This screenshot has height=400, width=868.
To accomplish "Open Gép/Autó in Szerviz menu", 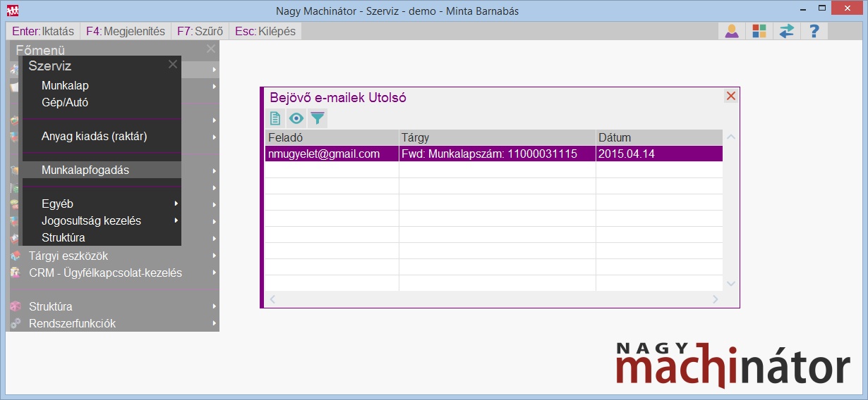I will pos(65,102).
